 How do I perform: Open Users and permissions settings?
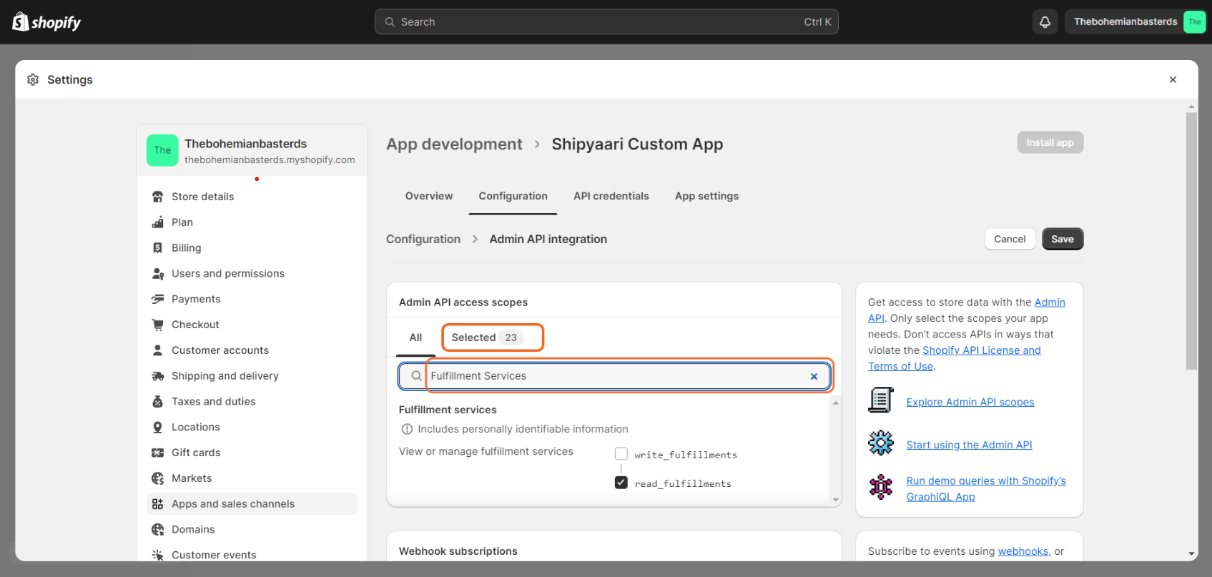pos(252,274)
